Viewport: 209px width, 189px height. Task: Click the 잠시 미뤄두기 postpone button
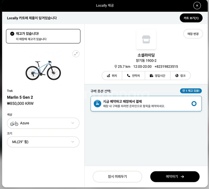(117, 177)
